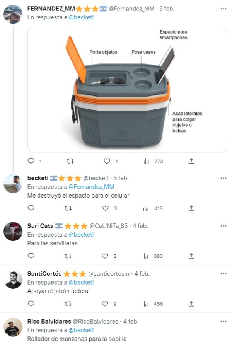
Task: Retweet becketi's reply about the celular
Action: 68,208
